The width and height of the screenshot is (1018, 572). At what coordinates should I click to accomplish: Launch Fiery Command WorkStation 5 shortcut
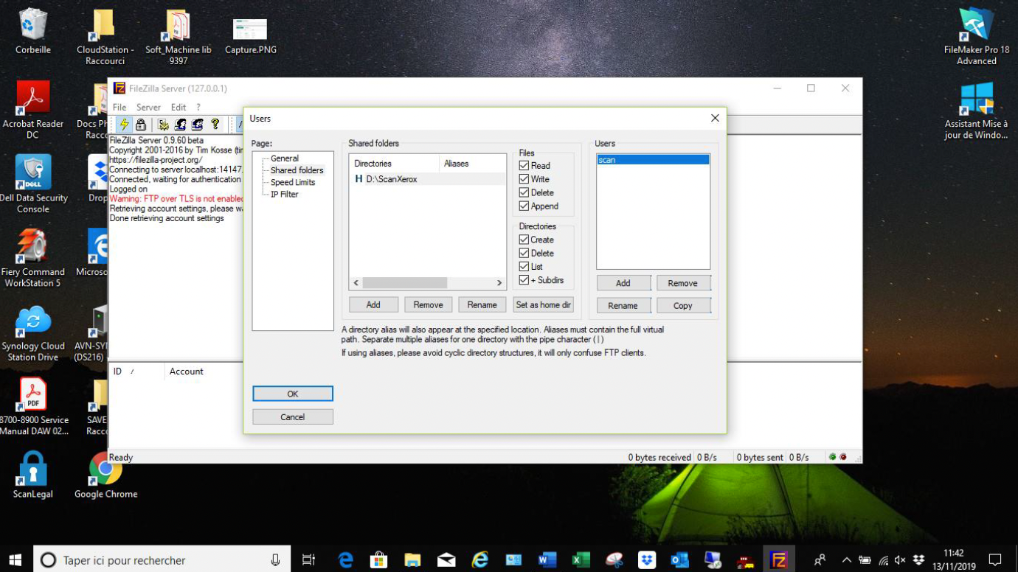(33, 258)
